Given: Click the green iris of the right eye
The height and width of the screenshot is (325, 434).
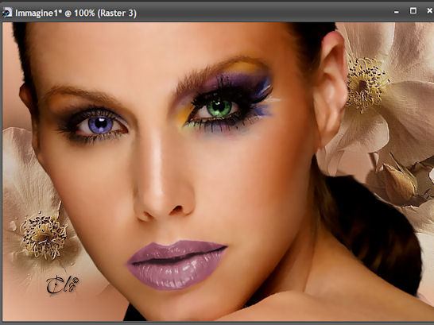Looking at the screenshot, I should 219,107.
